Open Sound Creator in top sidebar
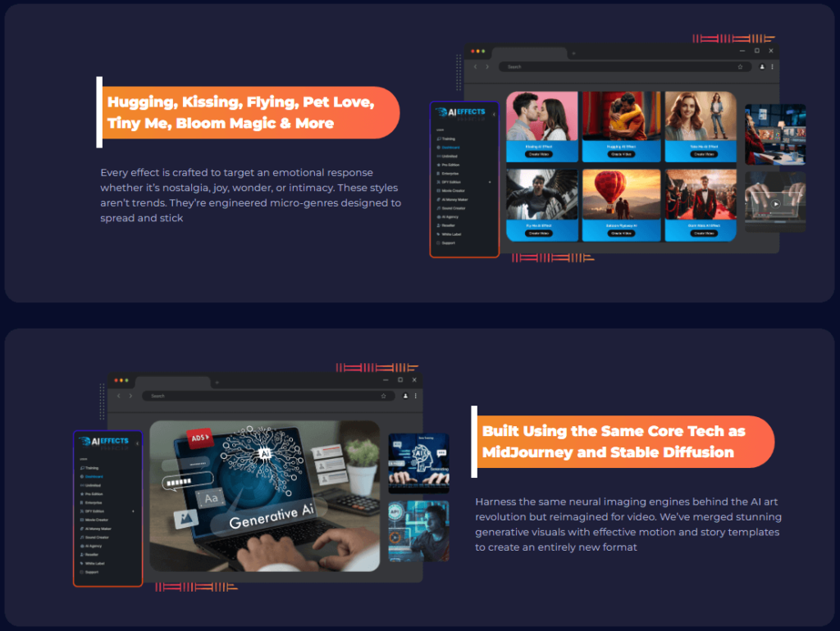The image size is (840, 631). tap(451, 208)
